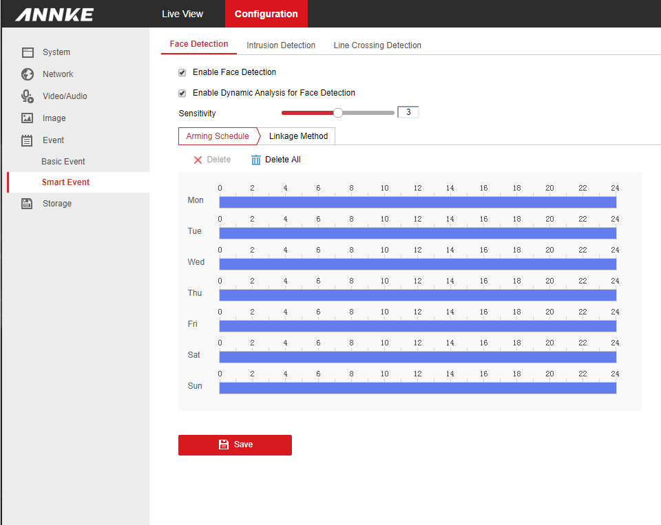This screenshot has width=661, height=525.
Task: Toggle Enable Dynamic Analysis for Face Detection
Action: click(x=182, y=93)
